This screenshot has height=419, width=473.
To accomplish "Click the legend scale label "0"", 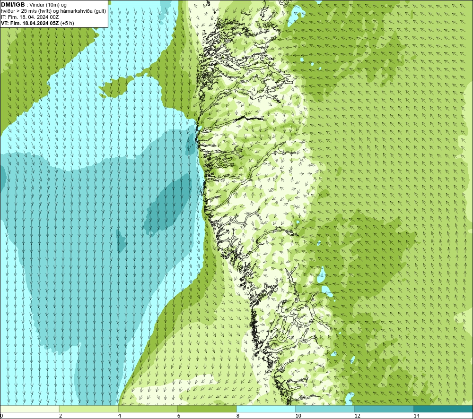I will 1,416.
